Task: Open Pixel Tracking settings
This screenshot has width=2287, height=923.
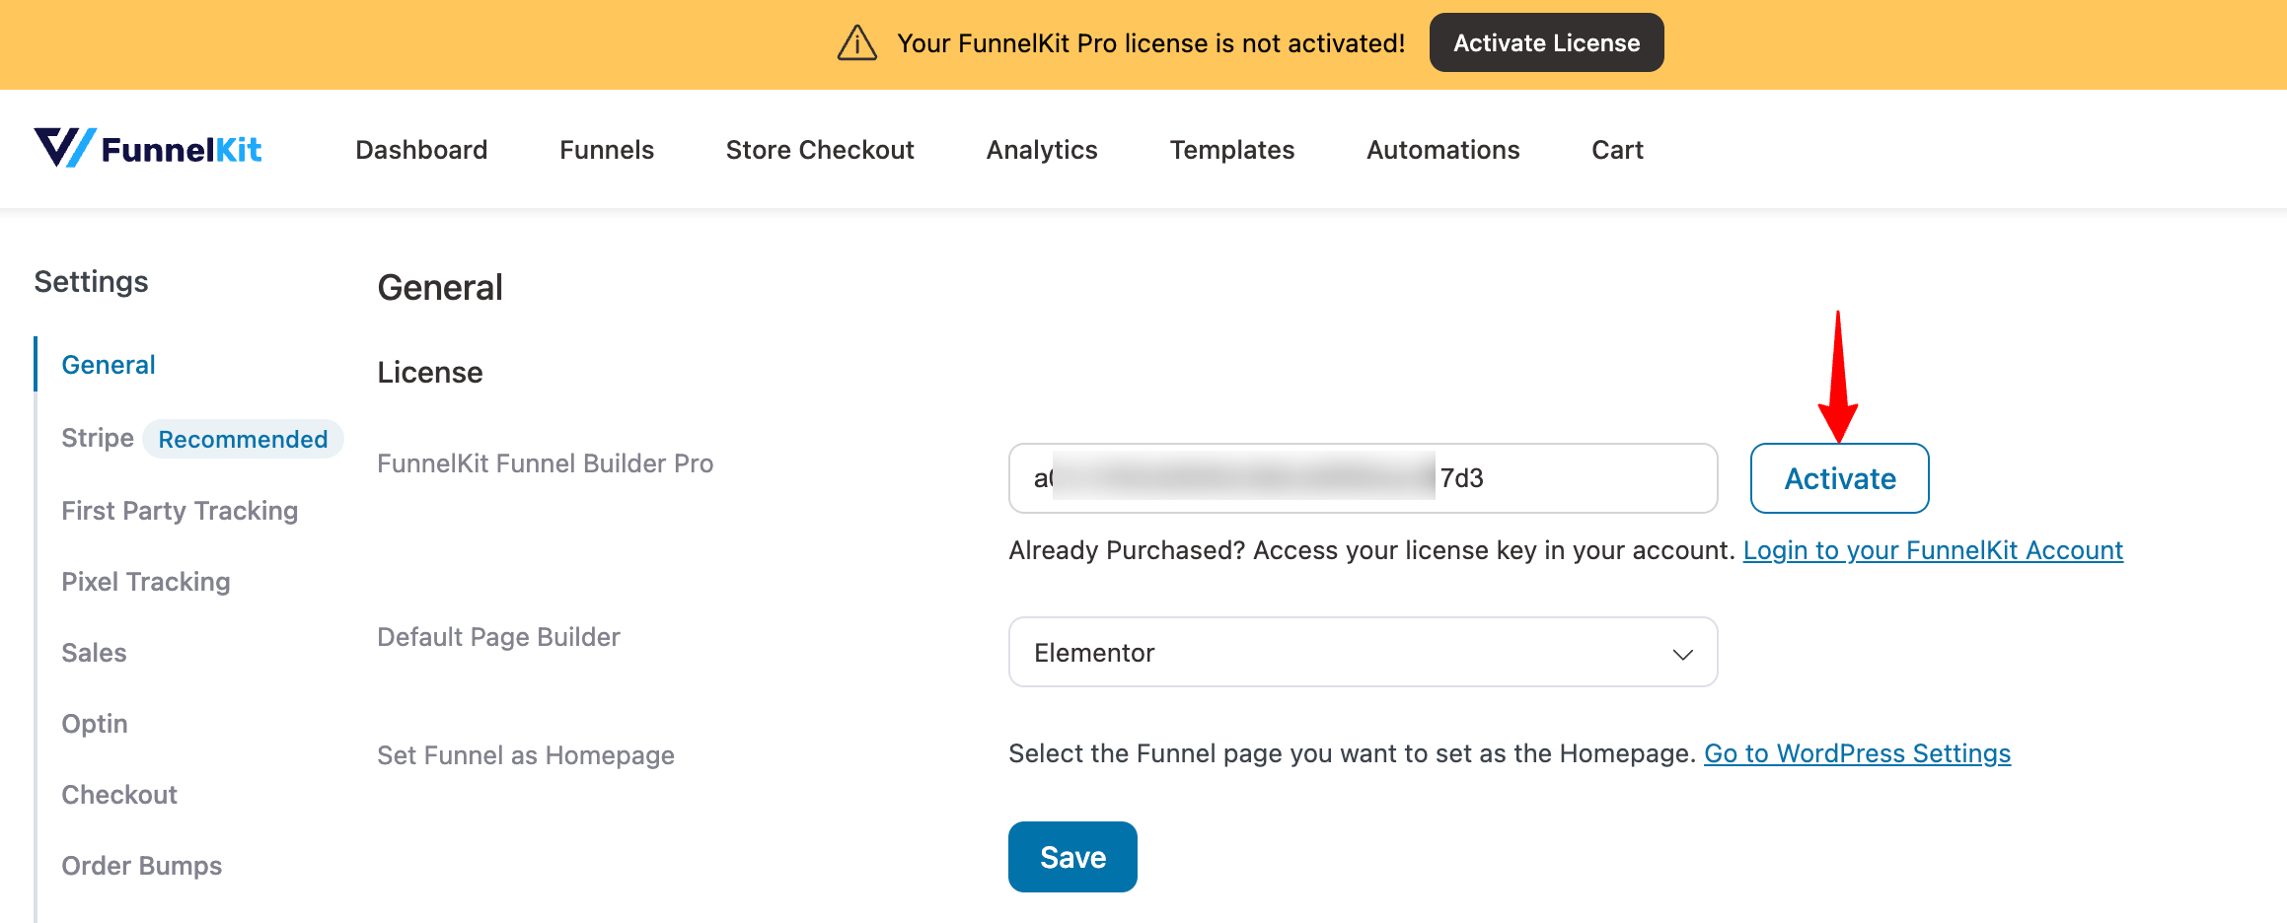Action: pos(146,582)
